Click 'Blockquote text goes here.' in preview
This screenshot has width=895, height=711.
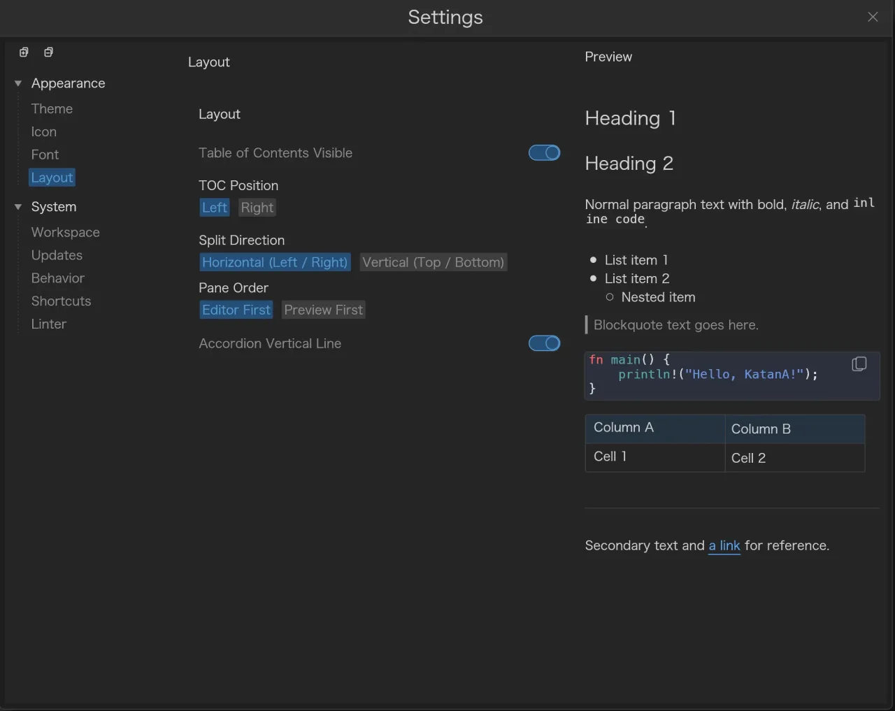click(x=676, y=325)
